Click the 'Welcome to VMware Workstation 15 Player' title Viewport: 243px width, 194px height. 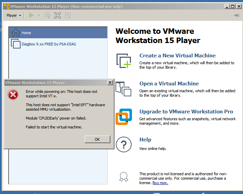158,36
